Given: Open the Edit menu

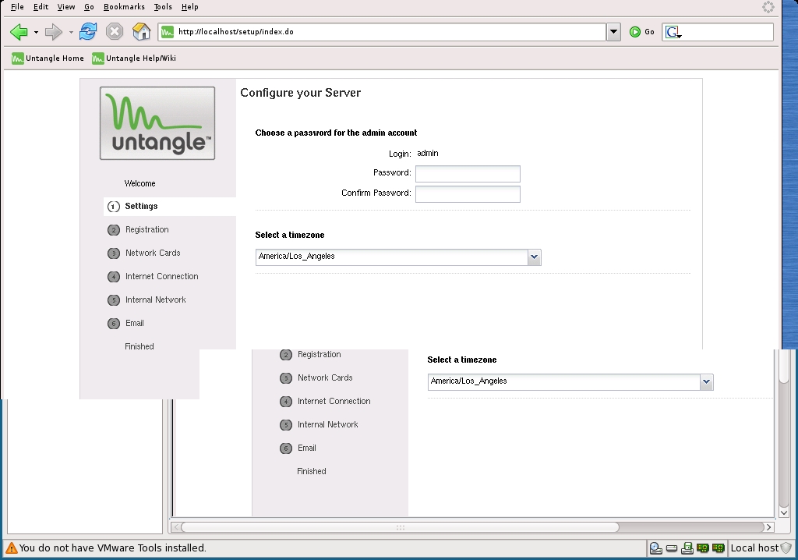Looking at the screenshot, I should point(41,6).
